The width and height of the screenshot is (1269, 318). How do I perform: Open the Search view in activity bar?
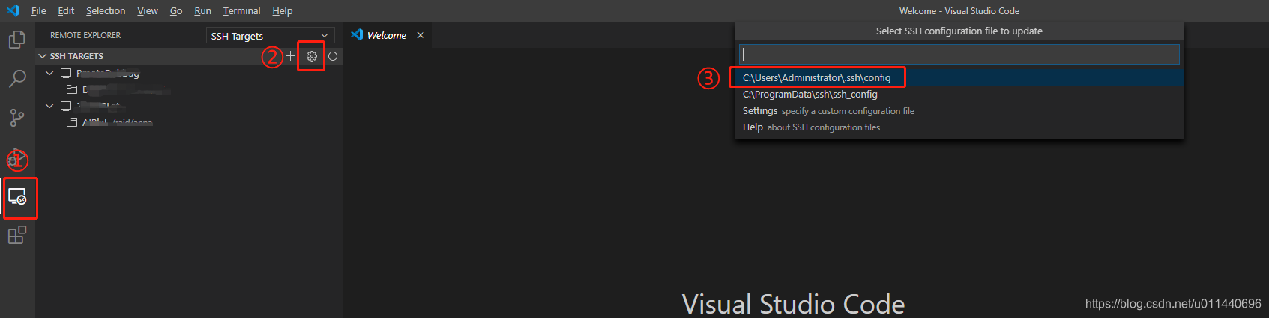(16, 78)
